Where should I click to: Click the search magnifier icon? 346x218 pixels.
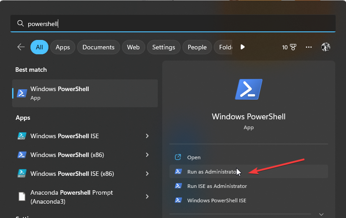pyautogui.click(x=20, y=24)
